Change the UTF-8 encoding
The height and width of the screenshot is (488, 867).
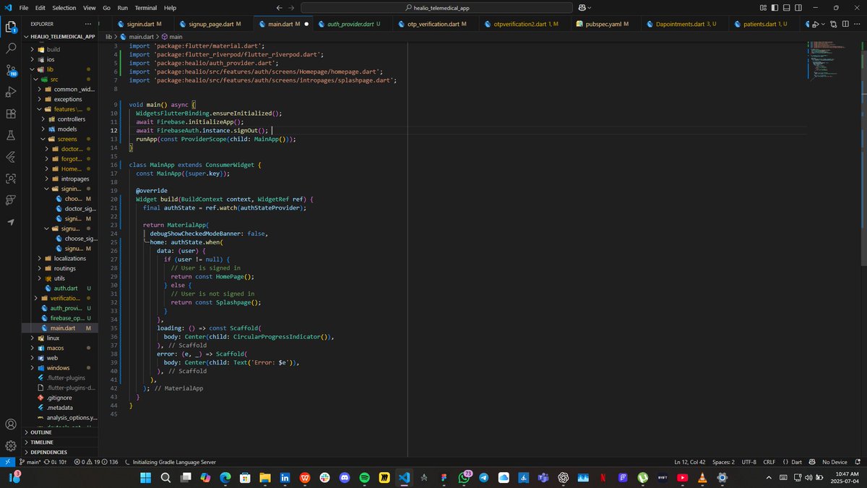pos(749,462)
